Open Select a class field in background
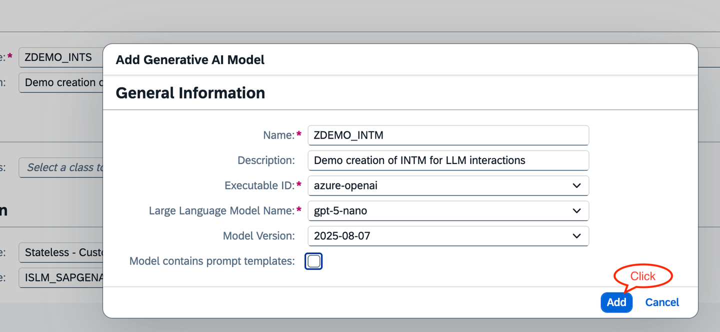The width and height of the screenshot is (720, 332). coord(61,167)
